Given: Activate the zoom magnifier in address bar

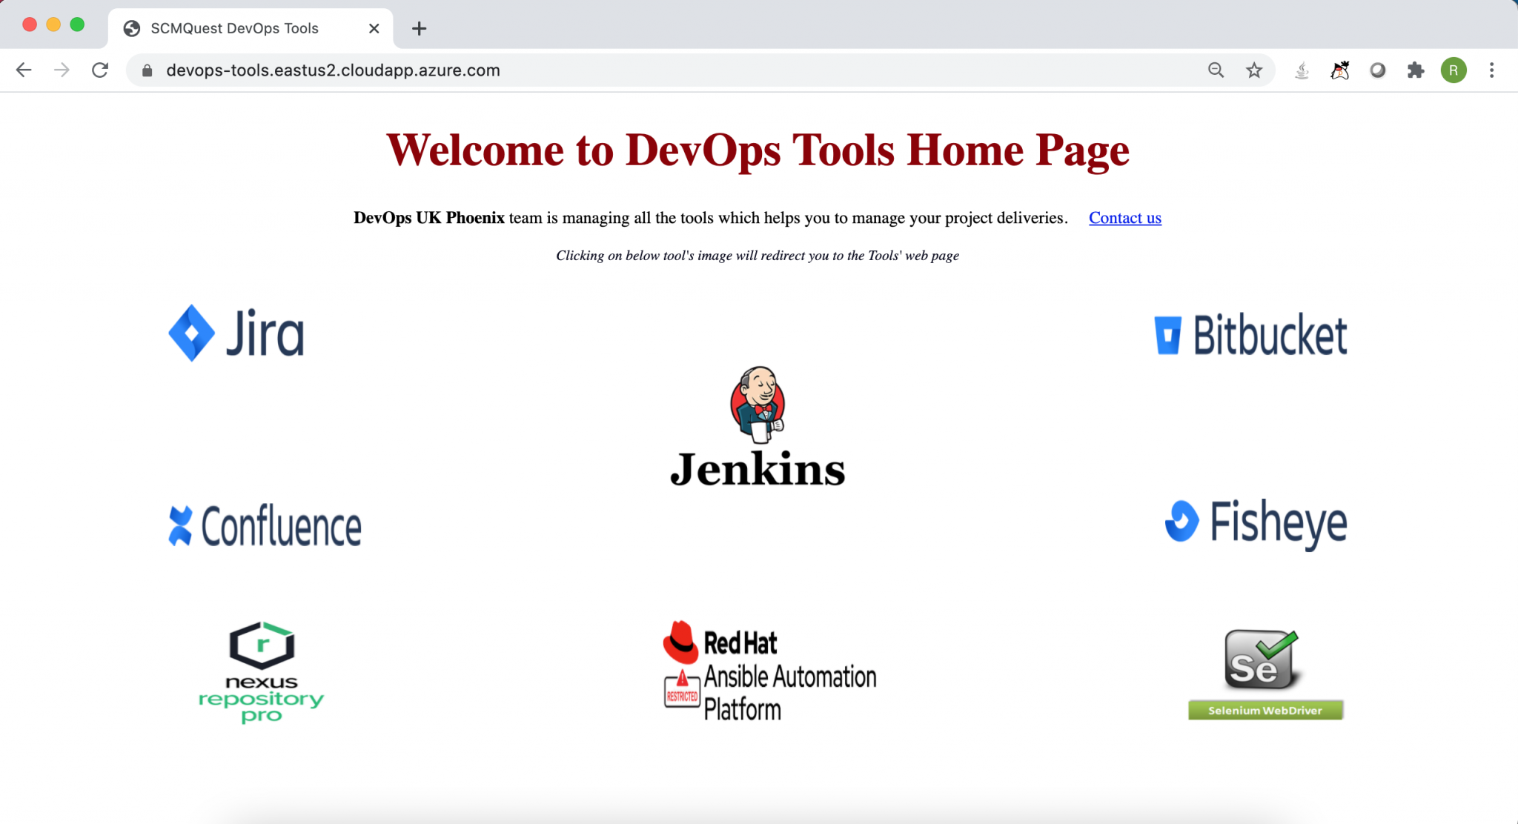Looking at the screenshot, I should pyautogui.click(x=1216, y=70).
